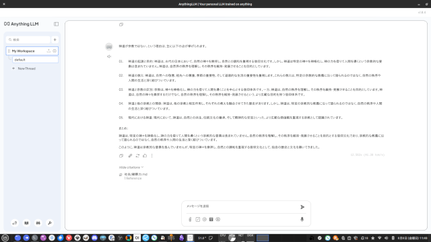431x242 pixels.
Task: Open the third sidebar footer icon
Action: [38, 223]
